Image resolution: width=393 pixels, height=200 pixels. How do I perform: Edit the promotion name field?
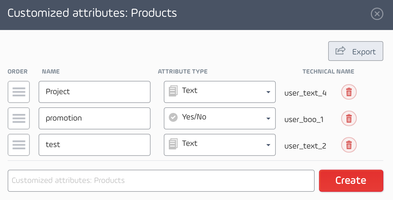coord(95,119)
